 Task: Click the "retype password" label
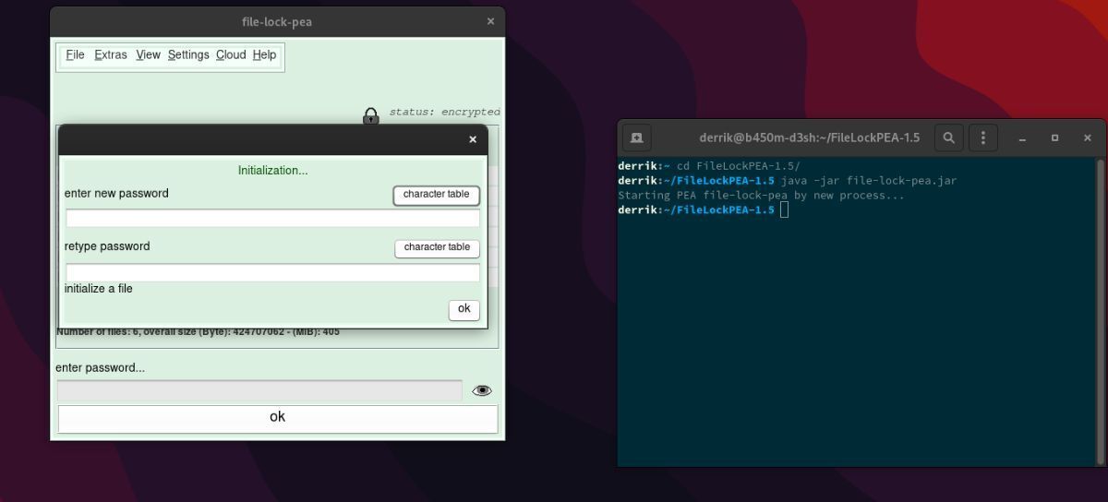pyautogui.click(x=107, y=246)
